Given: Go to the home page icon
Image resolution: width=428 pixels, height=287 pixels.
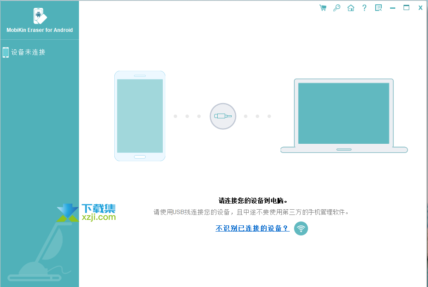Looking at the screenshot, I should coord(351,8).
